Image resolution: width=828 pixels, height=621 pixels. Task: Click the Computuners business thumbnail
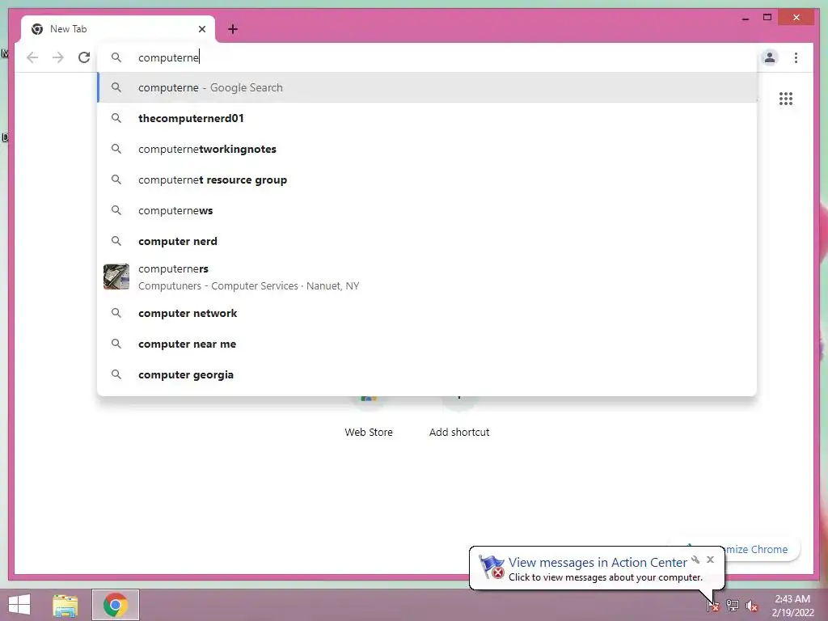[x=116, y=277]
